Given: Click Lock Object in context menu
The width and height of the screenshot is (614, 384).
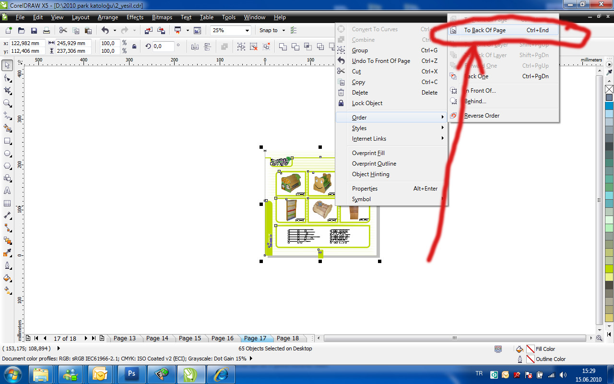Looking at the screenshot, I should 367,103.
